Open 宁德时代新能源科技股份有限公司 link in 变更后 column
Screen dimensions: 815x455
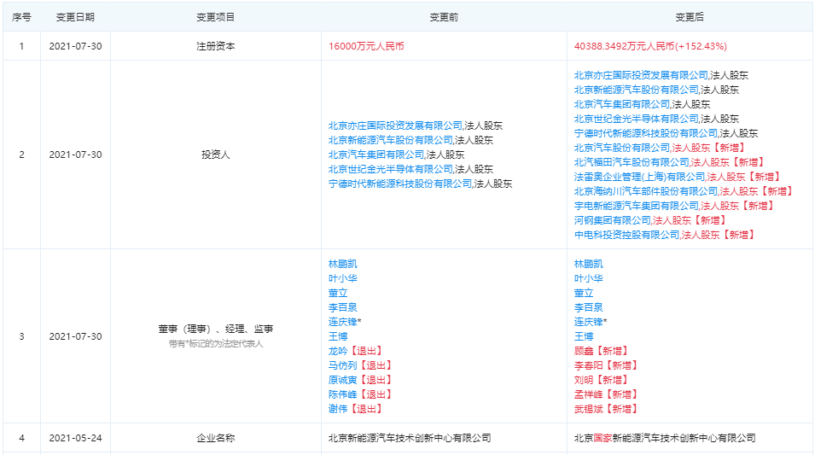tap(646, 133)
